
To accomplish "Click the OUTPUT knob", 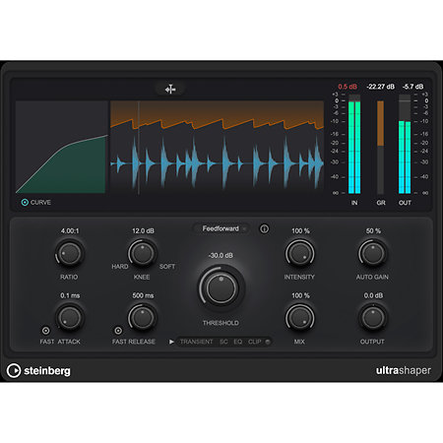I will (373, 317).
